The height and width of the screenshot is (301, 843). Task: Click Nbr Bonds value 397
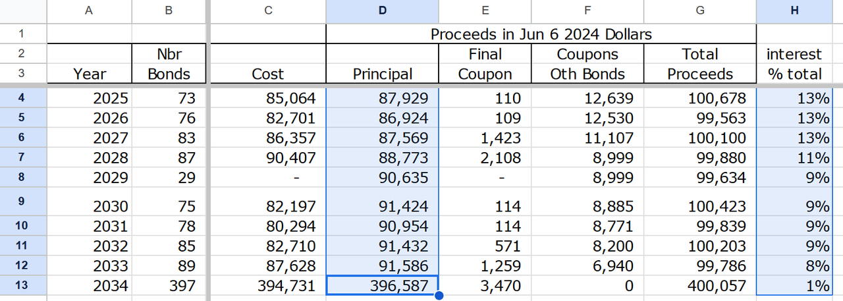169,286
